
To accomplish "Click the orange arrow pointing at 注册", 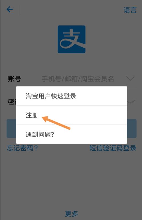I will pos(56,123).
